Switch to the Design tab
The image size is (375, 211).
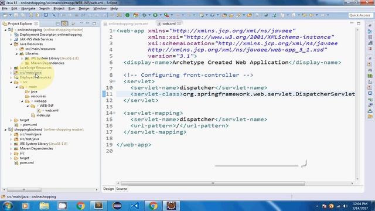click(108, 189)
